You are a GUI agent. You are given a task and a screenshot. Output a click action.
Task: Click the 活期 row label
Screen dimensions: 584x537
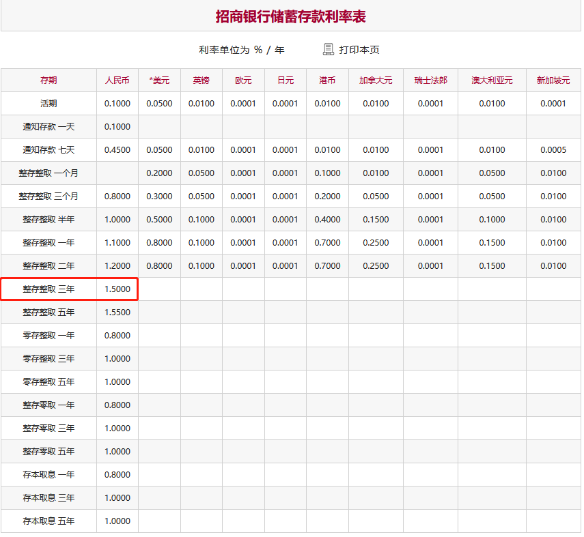[x=48, y=104]
